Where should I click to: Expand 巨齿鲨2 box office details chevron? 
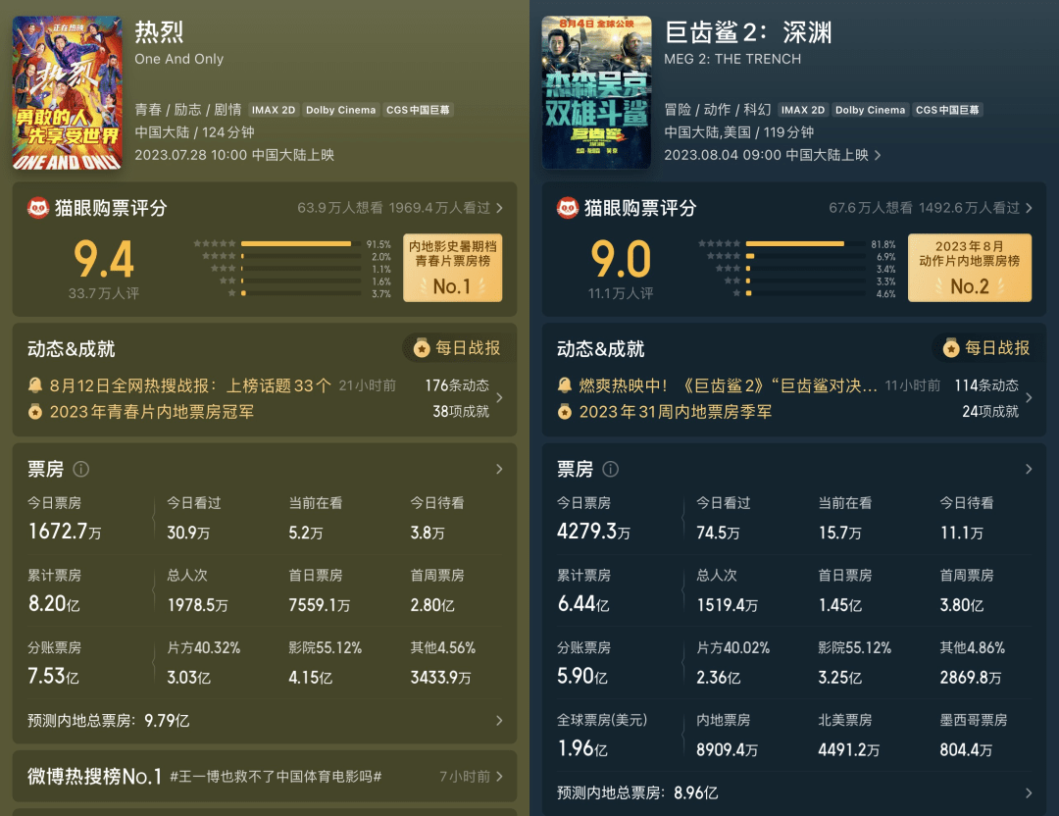pyautogui.click(x=1029, y=470)
